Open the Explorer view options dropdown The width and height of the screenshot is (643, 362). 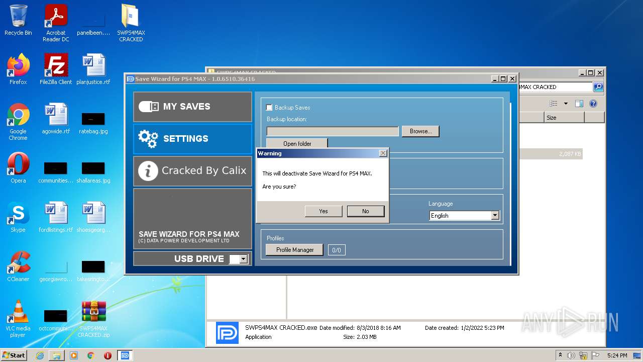pos(566,104)
